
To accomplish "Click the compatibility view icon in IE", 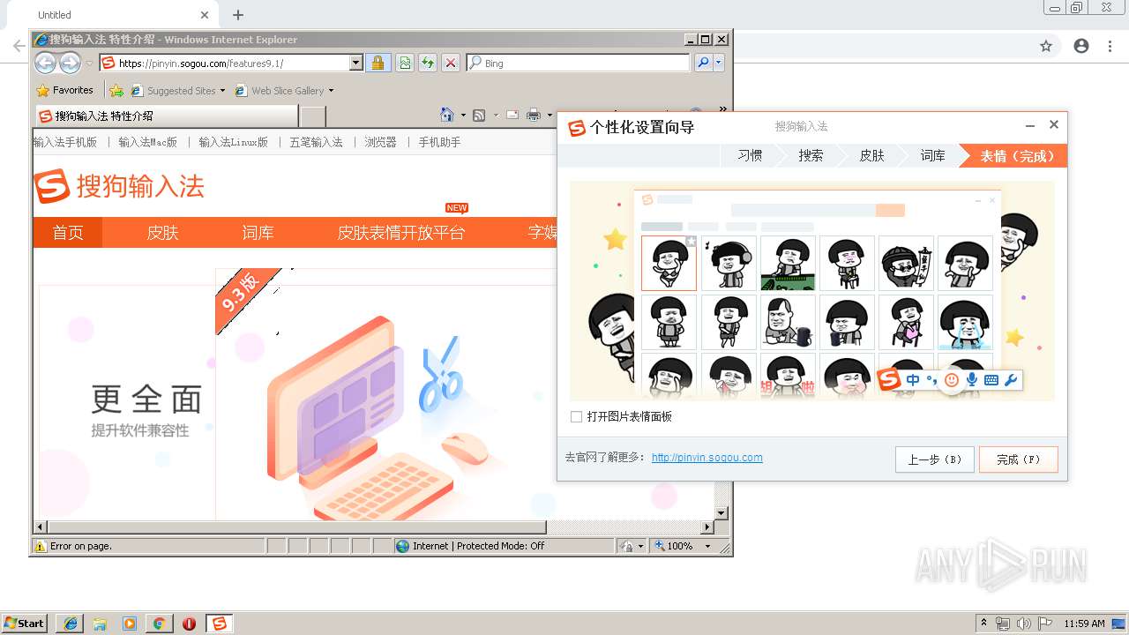I will [405, 63].
